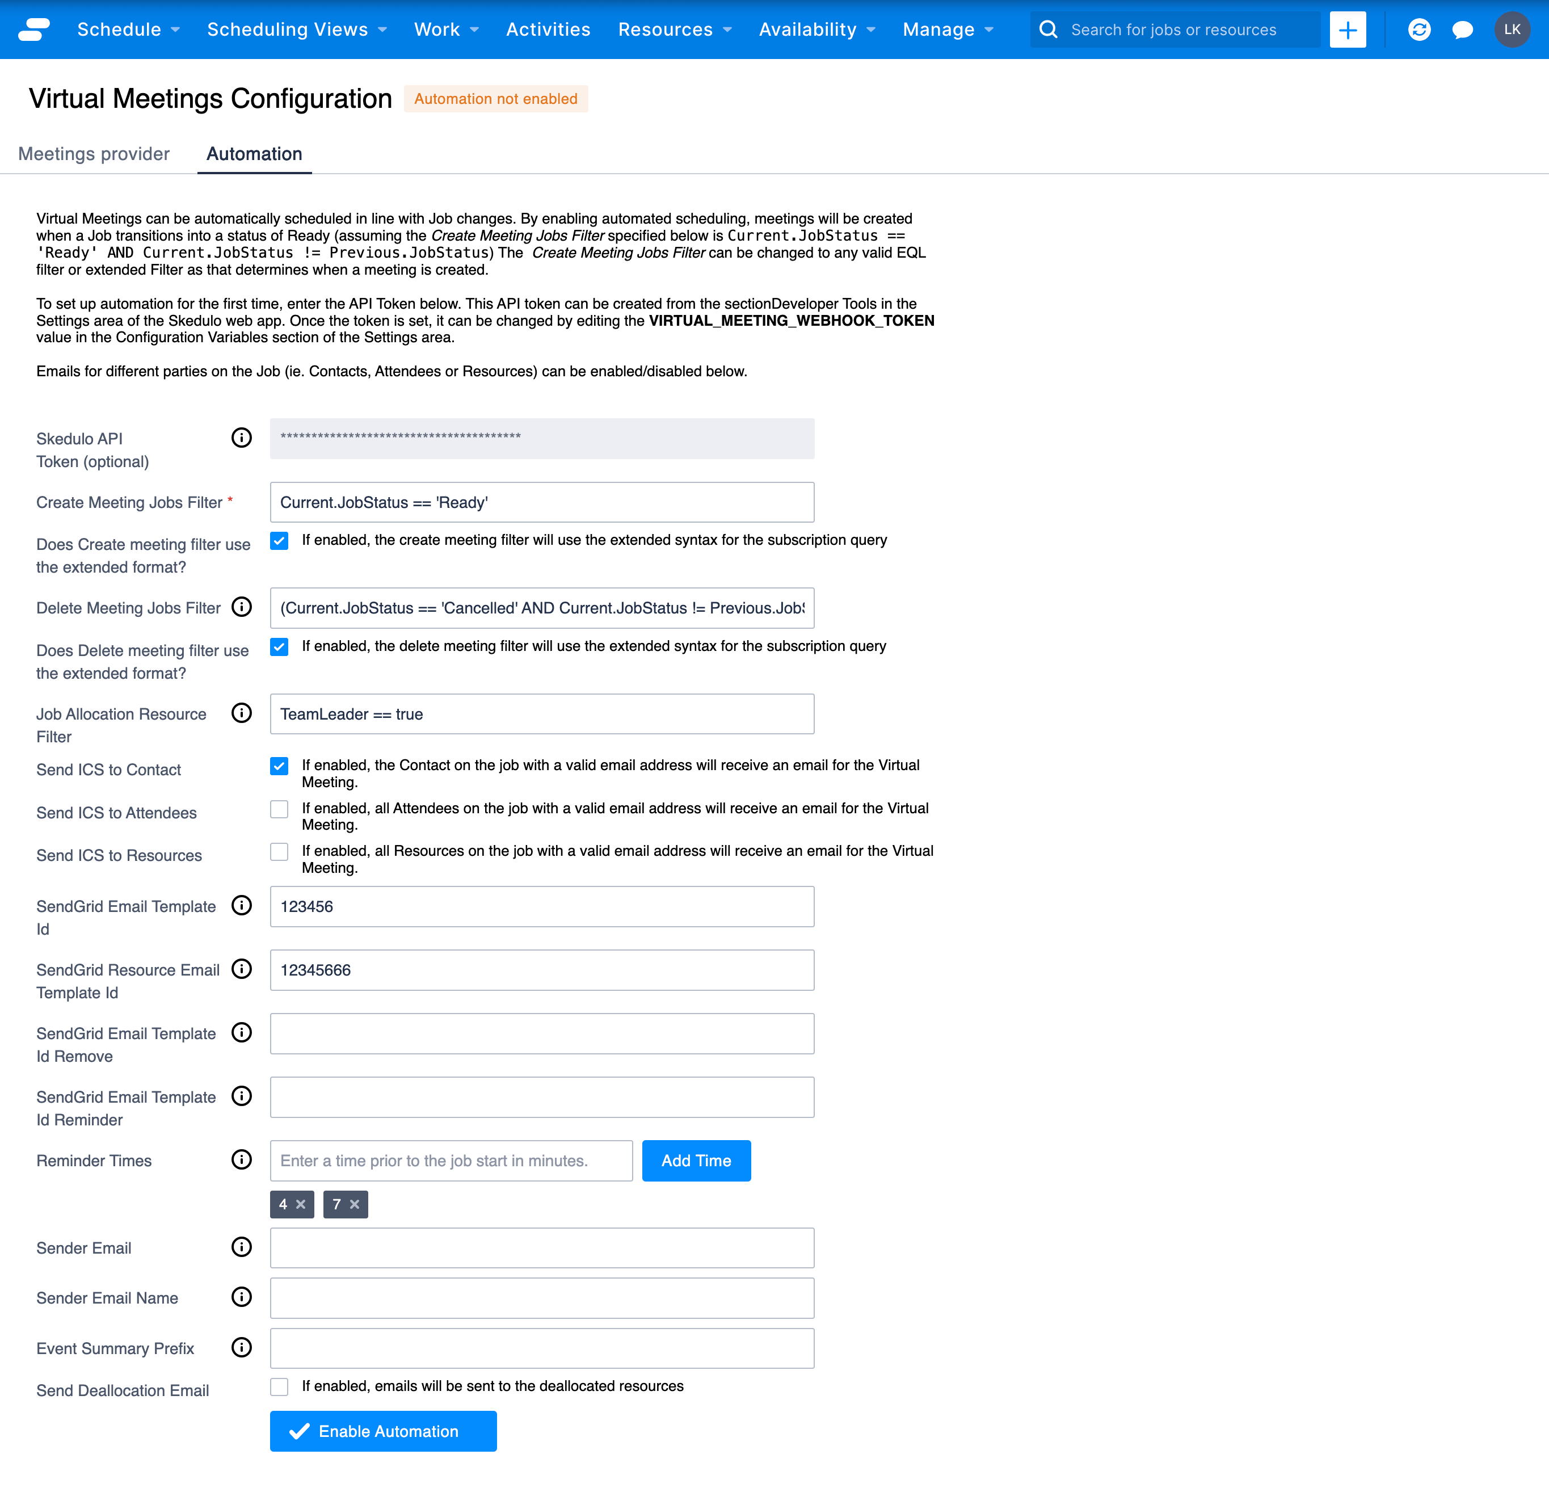Click Add Time button for reminders
The height and width of the screenshot is (1488, 1549).
click(x=696, y=1160)
